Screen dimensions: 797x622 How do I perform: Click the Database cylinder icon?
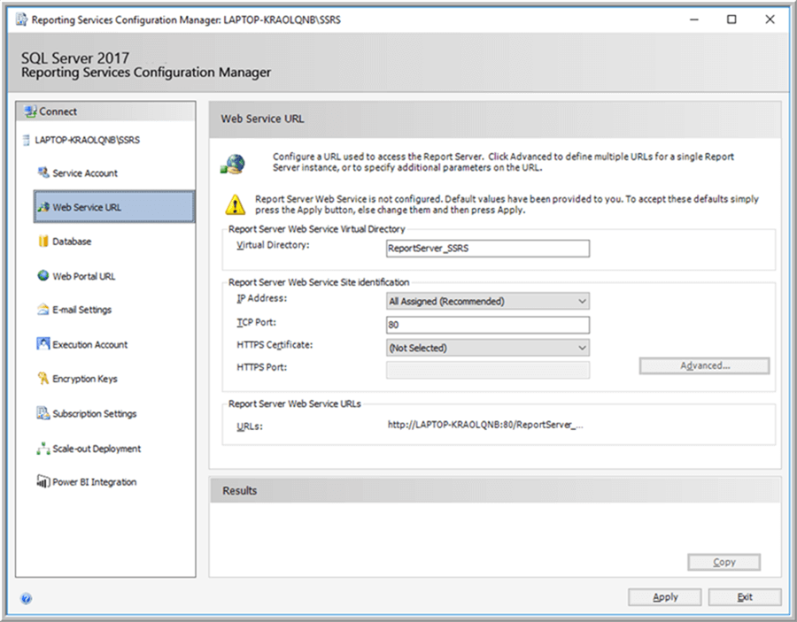[x=43, y=242]
